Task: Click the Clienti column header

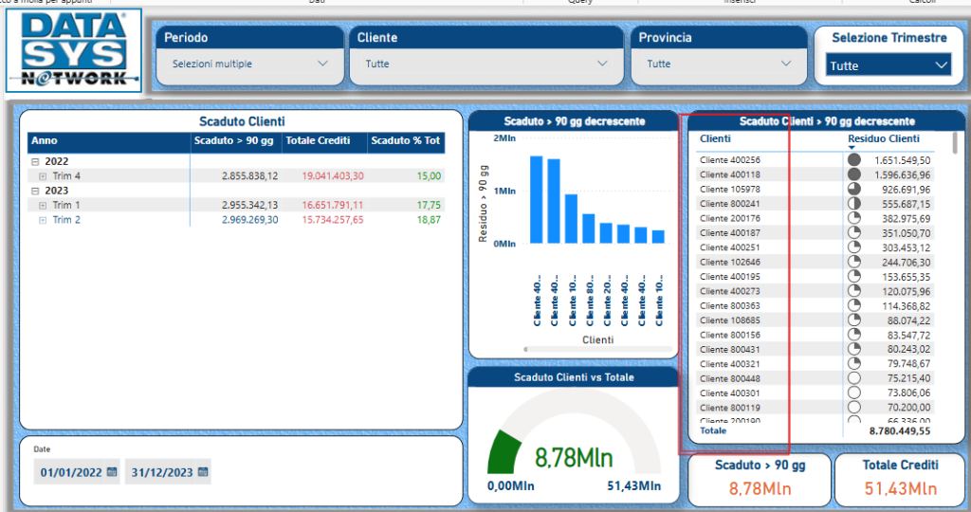Action: click(715, 138)
